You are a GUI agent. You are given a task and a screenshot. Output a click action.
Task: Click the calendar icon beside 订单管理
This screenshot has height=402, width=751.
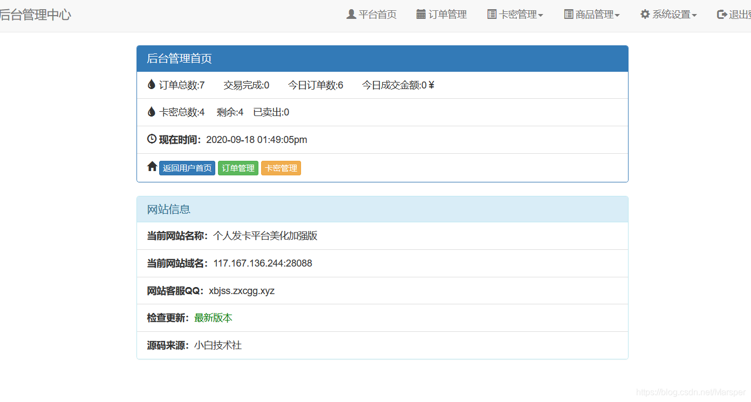click(x=421, y=14)
